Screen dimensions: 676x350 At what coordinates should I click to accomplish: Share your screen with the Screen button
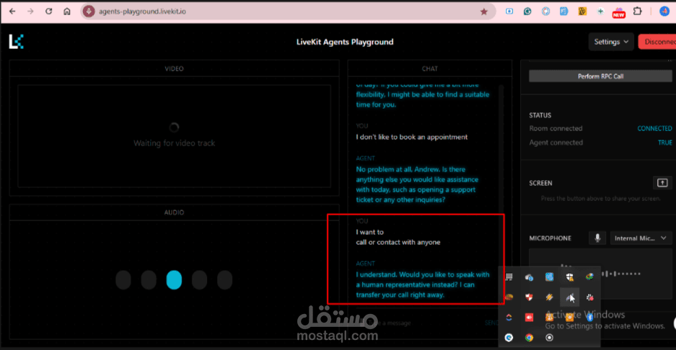coord(662,183)
